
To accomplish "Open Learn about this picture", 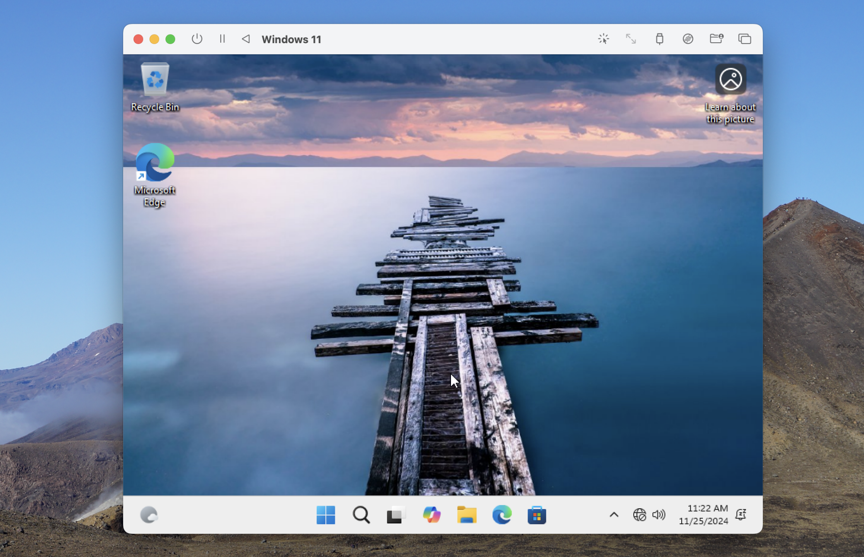I will (730, 79).
